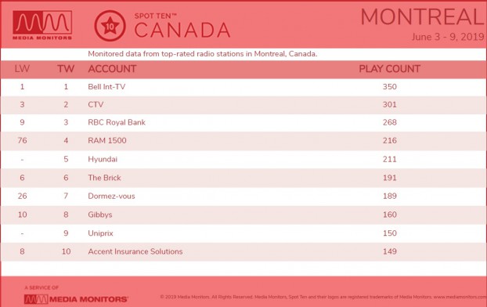
Task: Select the Gibbys entry
Action: 100,215
